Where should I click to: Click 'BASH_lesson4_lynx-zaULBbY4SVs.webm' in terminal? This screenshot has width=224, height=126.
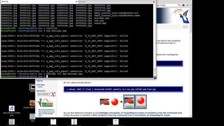[117, 15]
